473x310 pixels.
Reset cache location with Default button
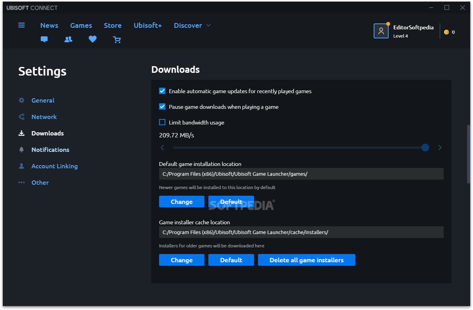coord(231,260)
